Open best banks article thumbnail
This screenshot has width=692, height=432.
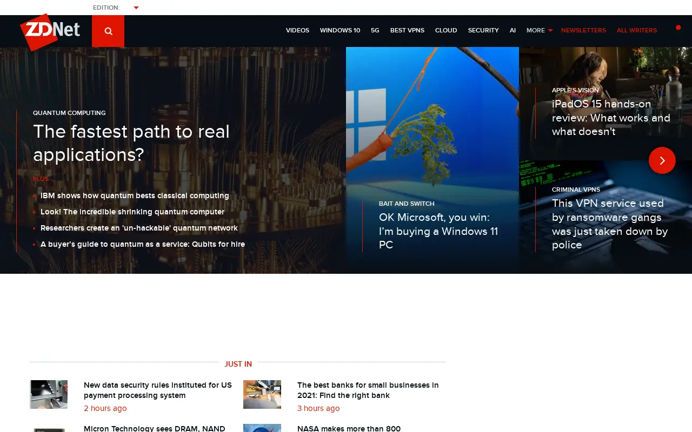[x=262, y=394]
